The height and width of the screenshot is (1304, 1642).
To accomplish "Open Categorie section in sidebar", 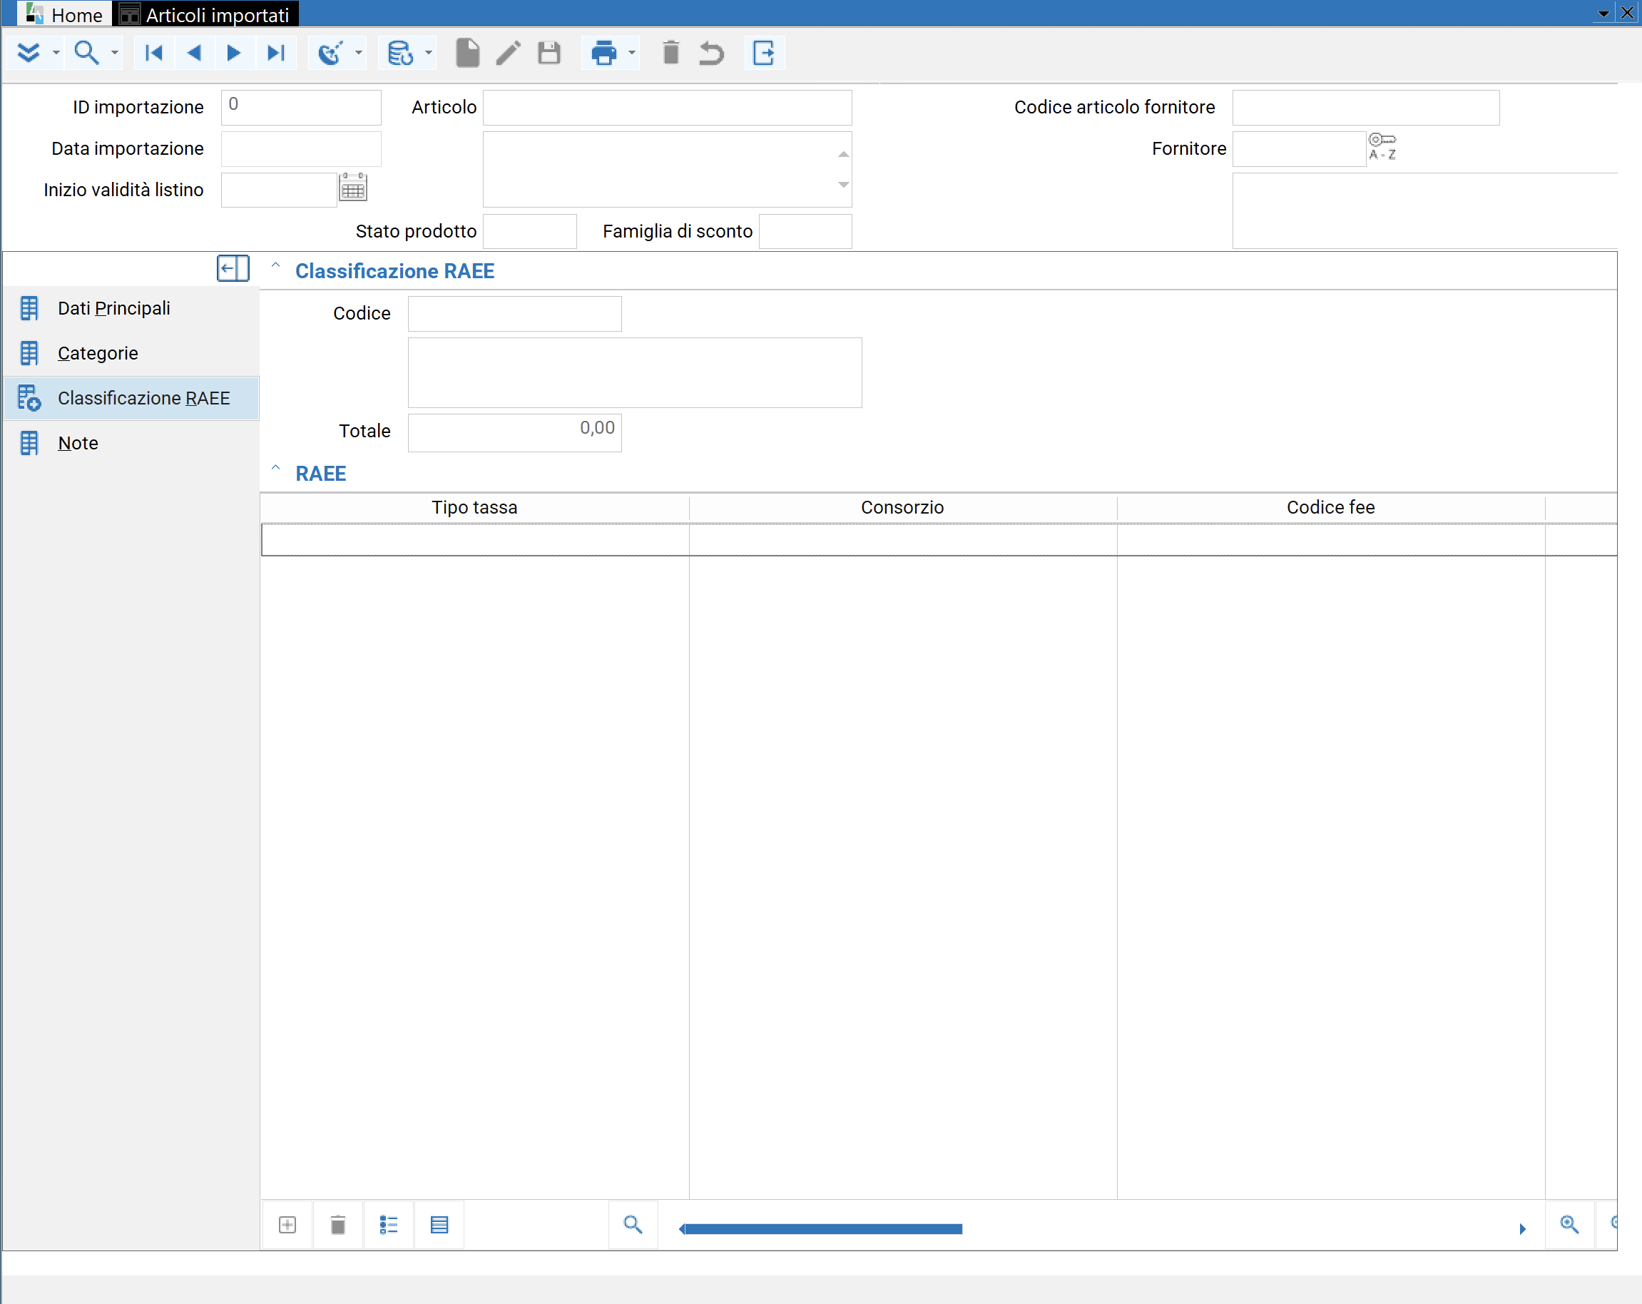I will click(131, 353).
